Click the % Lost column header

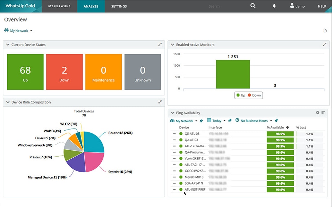click(301, 127)
